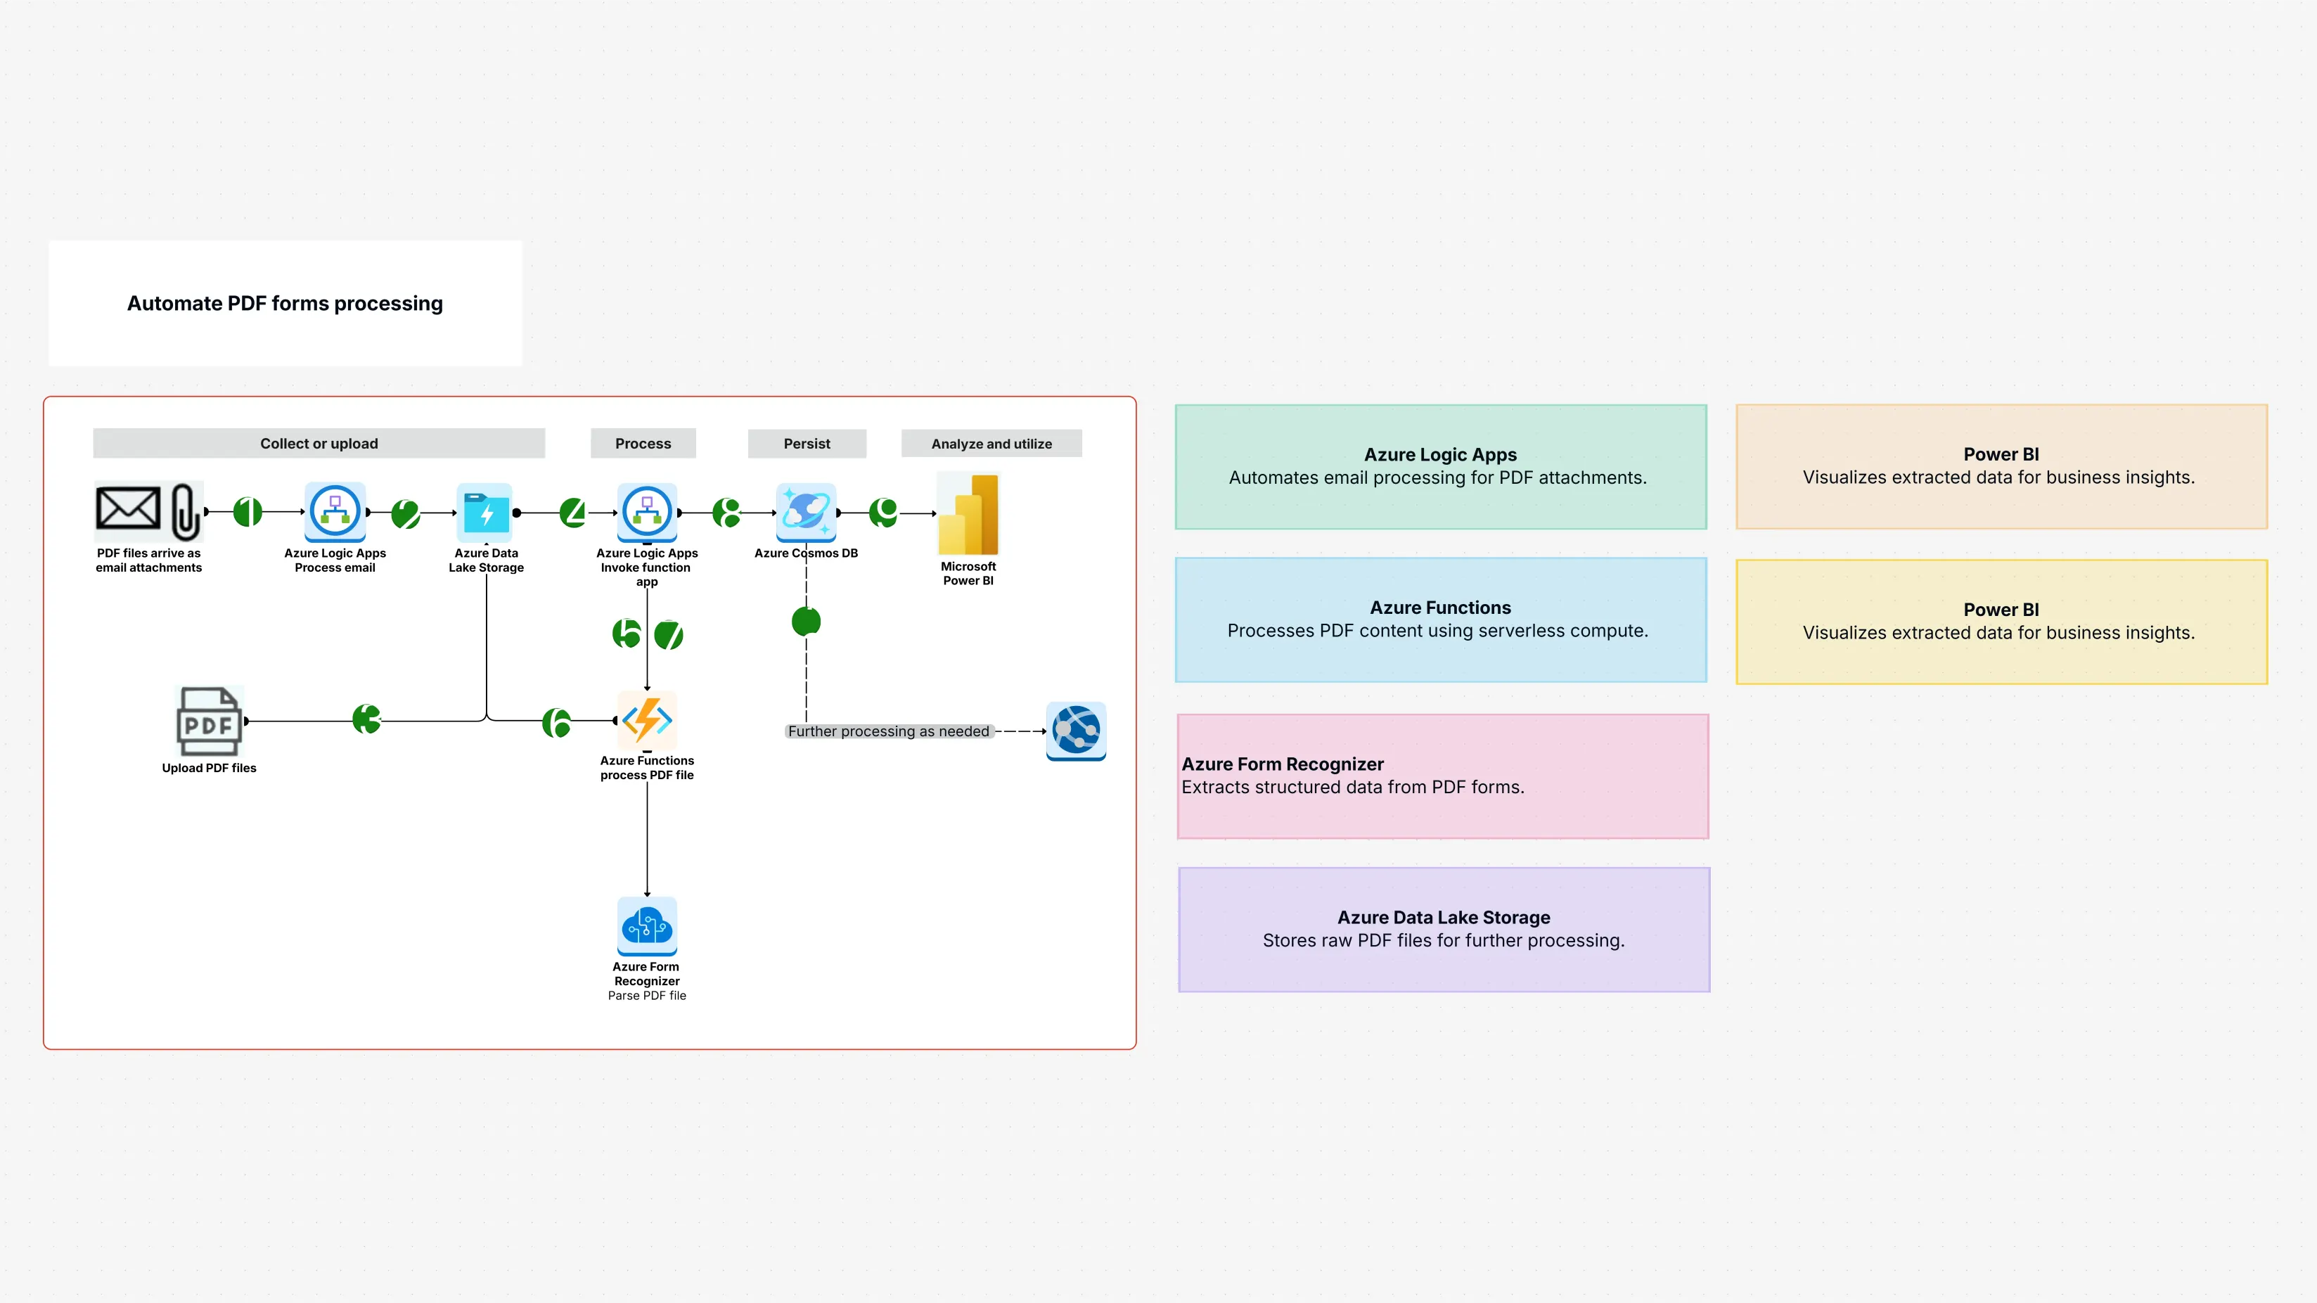Select the Azure Functions lightning bolt icon

[x=647, y=720]
